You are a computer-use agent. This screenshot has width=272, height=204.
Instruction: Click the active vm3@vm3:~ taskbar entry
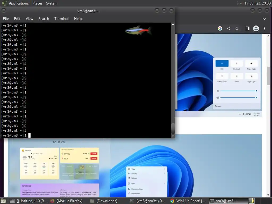[x=228, y=201]
